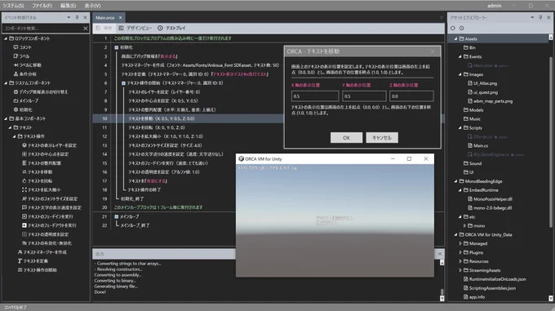Collapse the 初期化 block on line 2
This screenshot has width=555, height=311.
(x=116, y=47)
